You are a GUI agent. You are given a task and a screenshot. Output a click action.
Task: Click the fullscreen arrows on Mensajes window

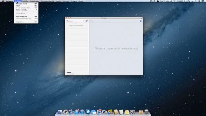coord(142,18)
